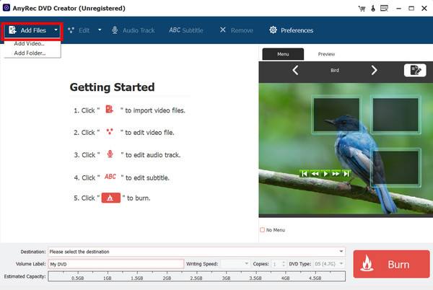Click the register key icon
The width and height of the screenshot is (433, 290).
[x=373, y=8]
